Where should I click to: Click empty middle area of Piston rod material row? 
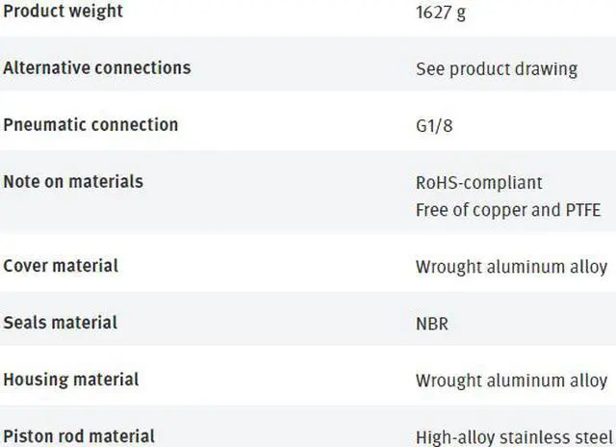coord(289,436)
